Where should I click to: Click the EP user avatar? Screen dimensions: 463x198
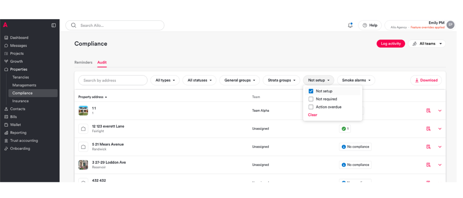(450, 25)
